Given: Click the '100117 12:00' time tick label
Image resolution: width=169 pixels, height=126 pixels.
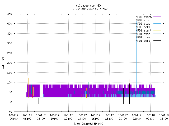Looking at the screenshot, I should click(68, 117).
